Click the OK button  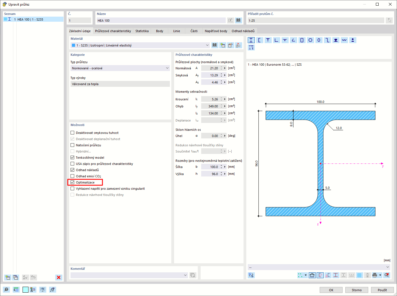pos(331,290)
